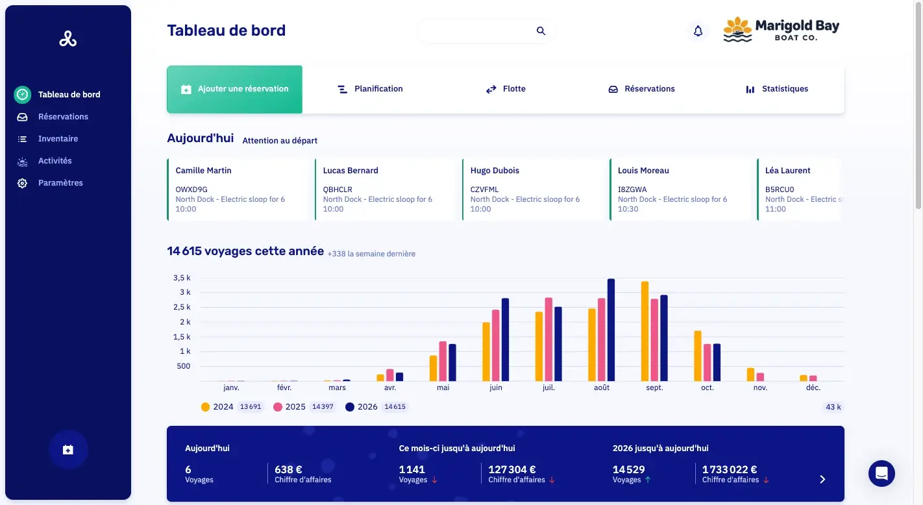Click the Paramètres gear icon in sidebar
923x505 pixels.
click(22, 183)
